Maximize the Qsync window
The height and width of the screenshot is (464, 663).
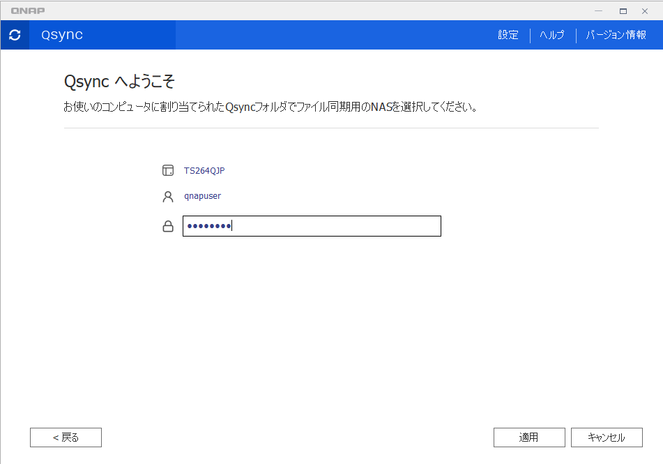[x=623, y=10]
